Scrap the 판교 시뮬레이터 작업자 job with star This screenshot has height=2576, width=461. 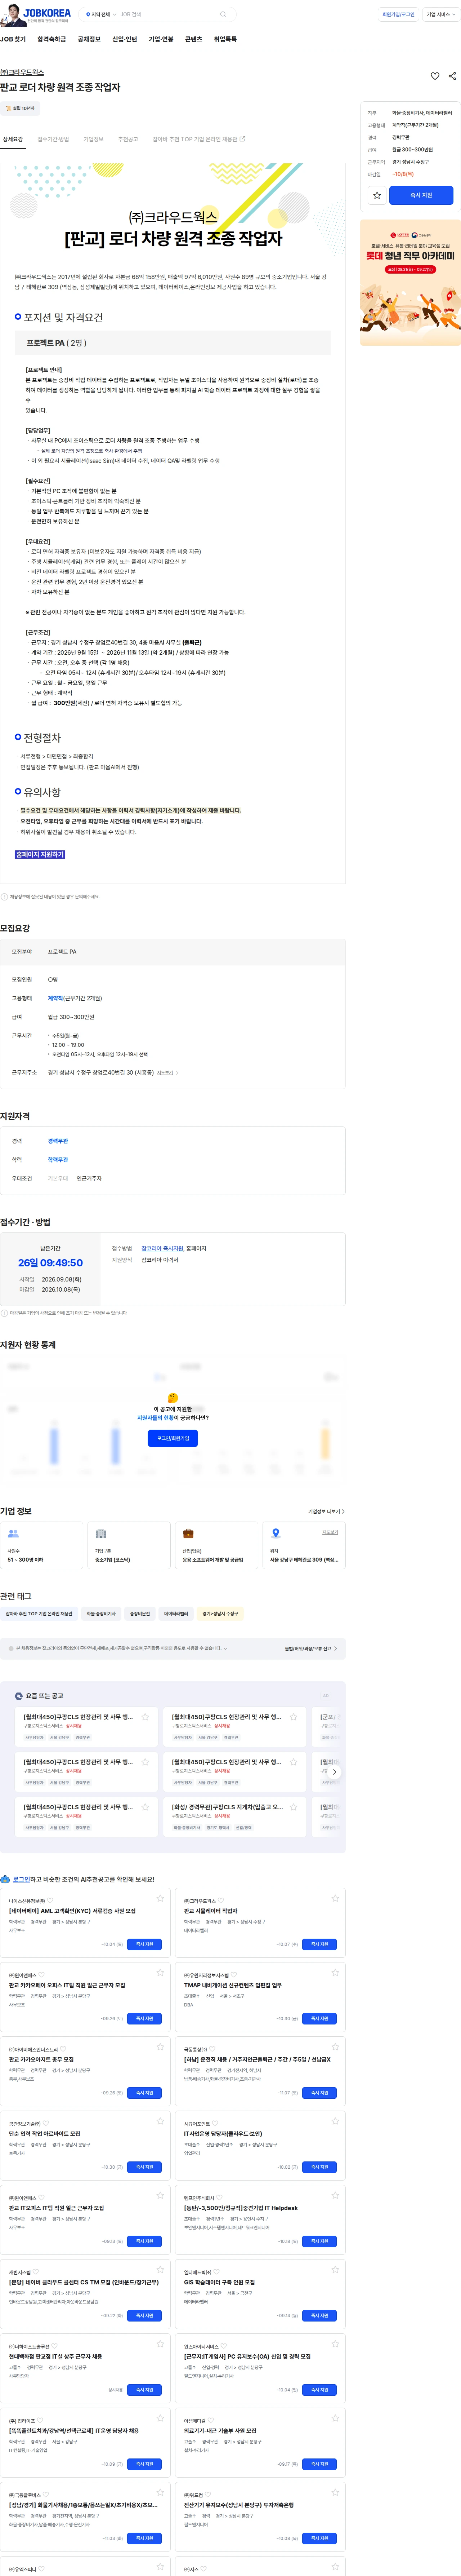tap(335, 1898)
